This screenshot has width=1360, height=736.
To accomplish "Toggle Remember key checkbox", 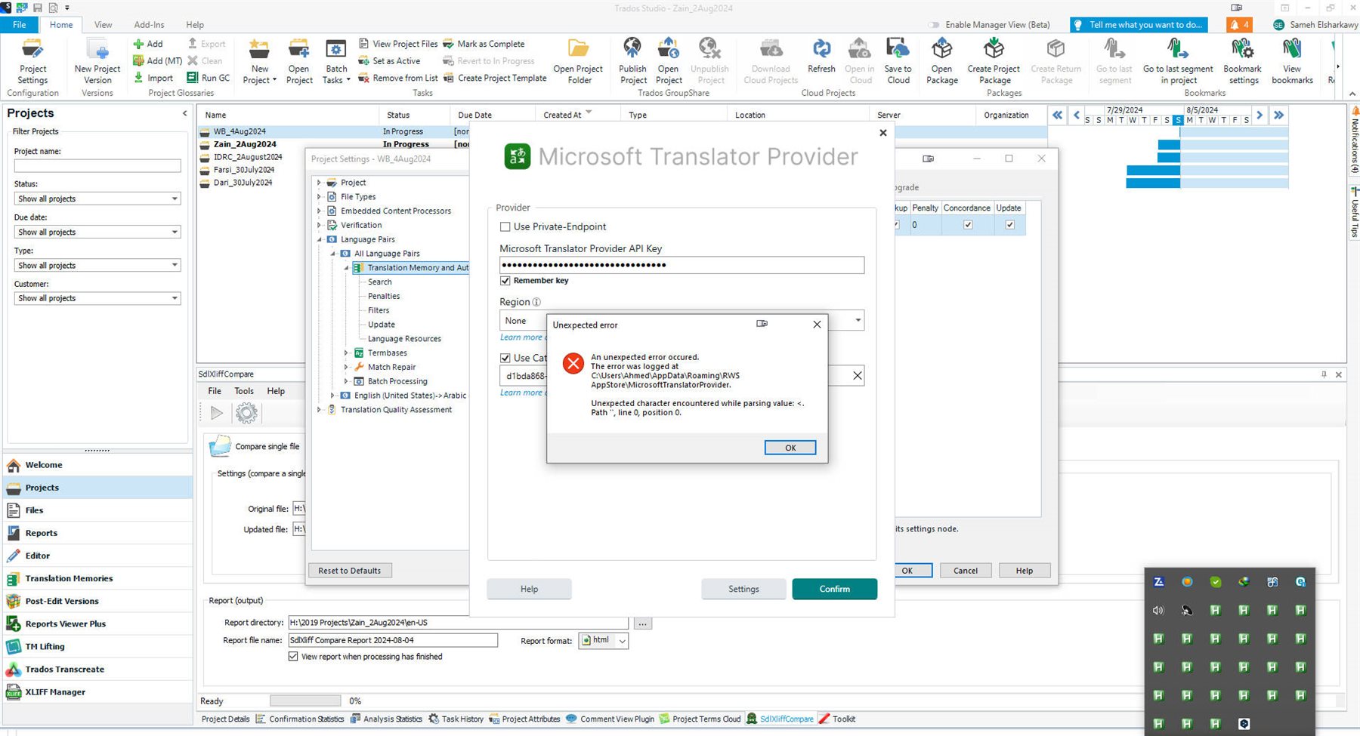I will 505,281.
